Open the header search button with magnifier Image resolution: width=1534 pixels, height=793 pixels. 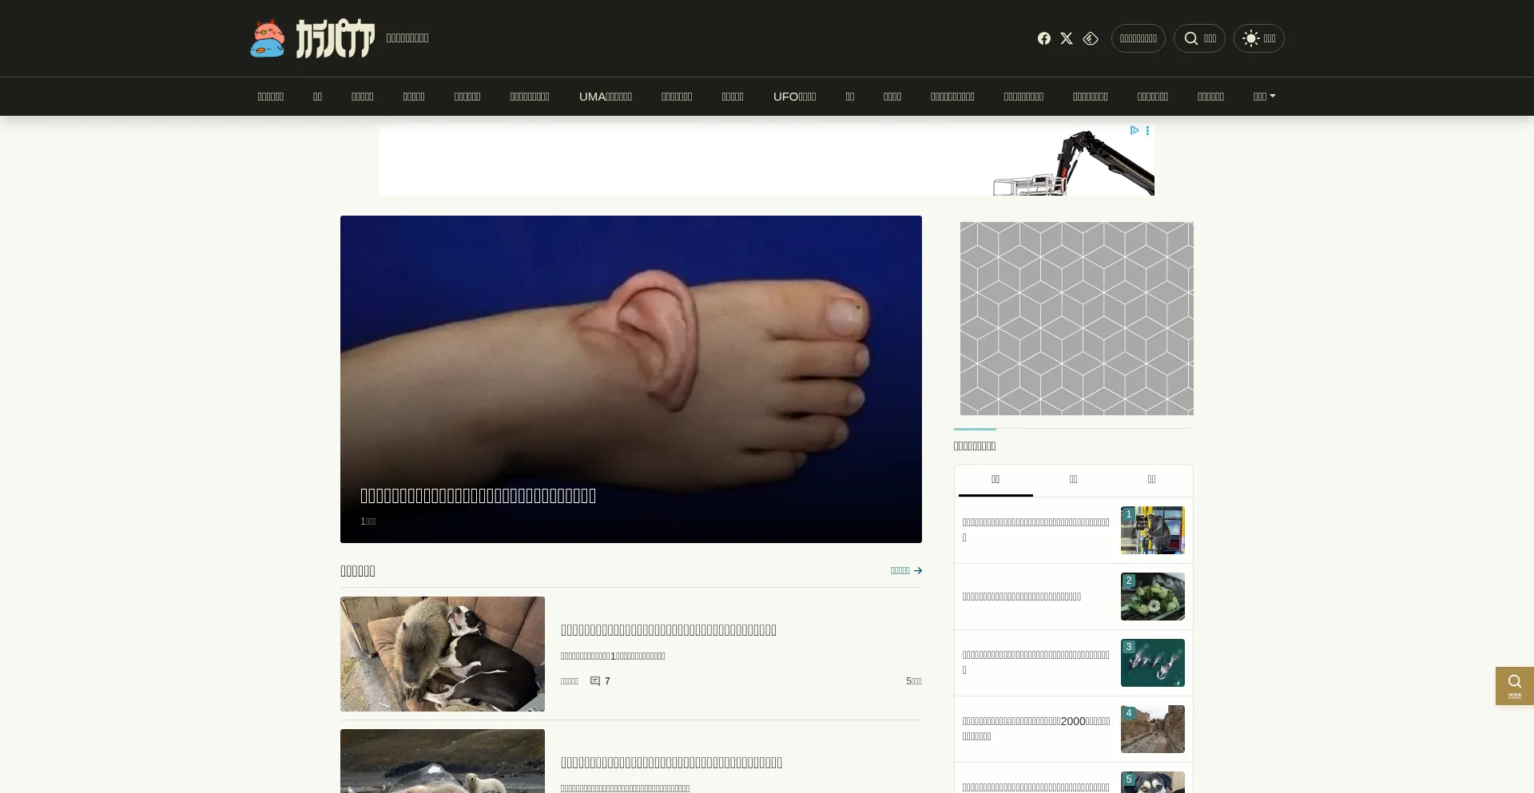tap(1199, 38)
